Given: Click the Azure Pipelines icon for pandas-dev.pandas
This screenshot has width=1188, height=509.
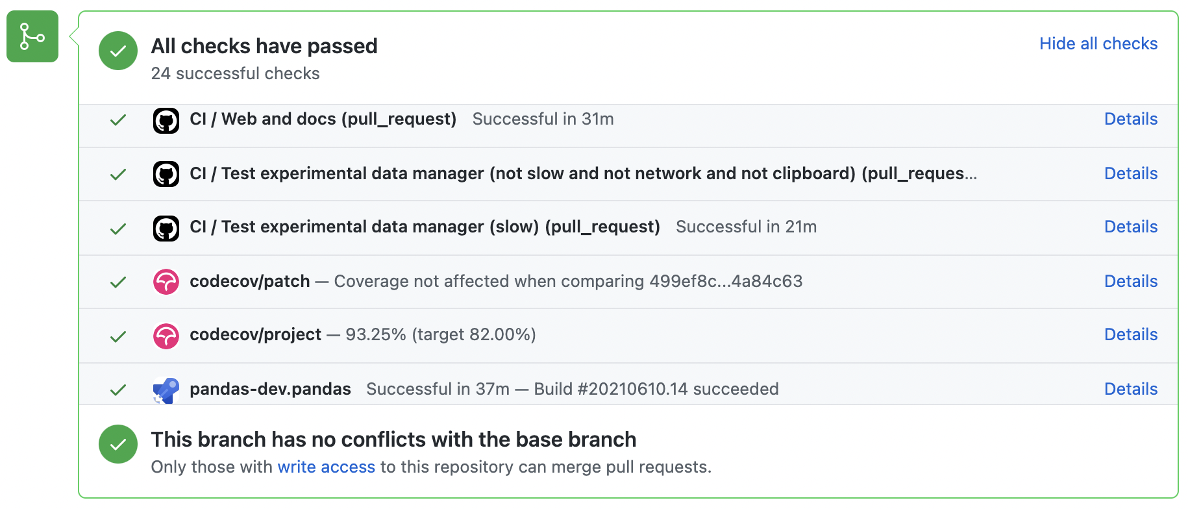Looking at the screenshot, I should (166, 390).
